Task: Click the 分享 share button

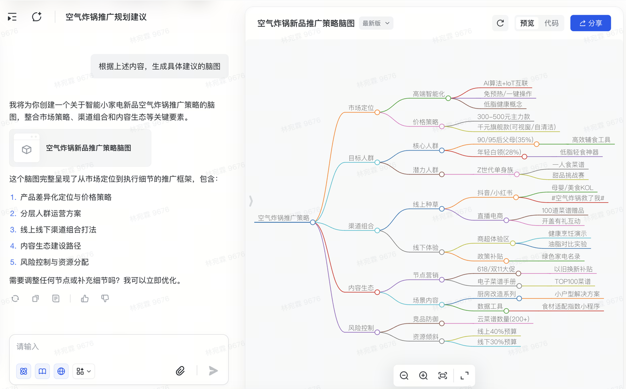Action: [590, 23]
